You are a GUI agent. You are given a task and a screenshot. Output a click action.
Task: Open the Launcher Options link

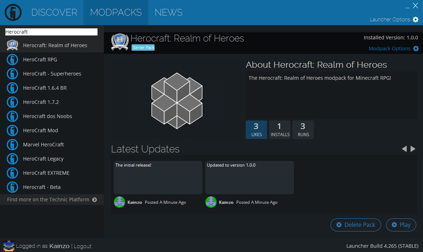390,19
